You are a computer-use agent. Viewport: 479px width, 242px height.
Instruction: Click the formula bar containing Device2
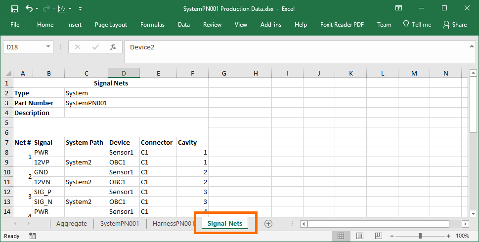pos(296,51)
